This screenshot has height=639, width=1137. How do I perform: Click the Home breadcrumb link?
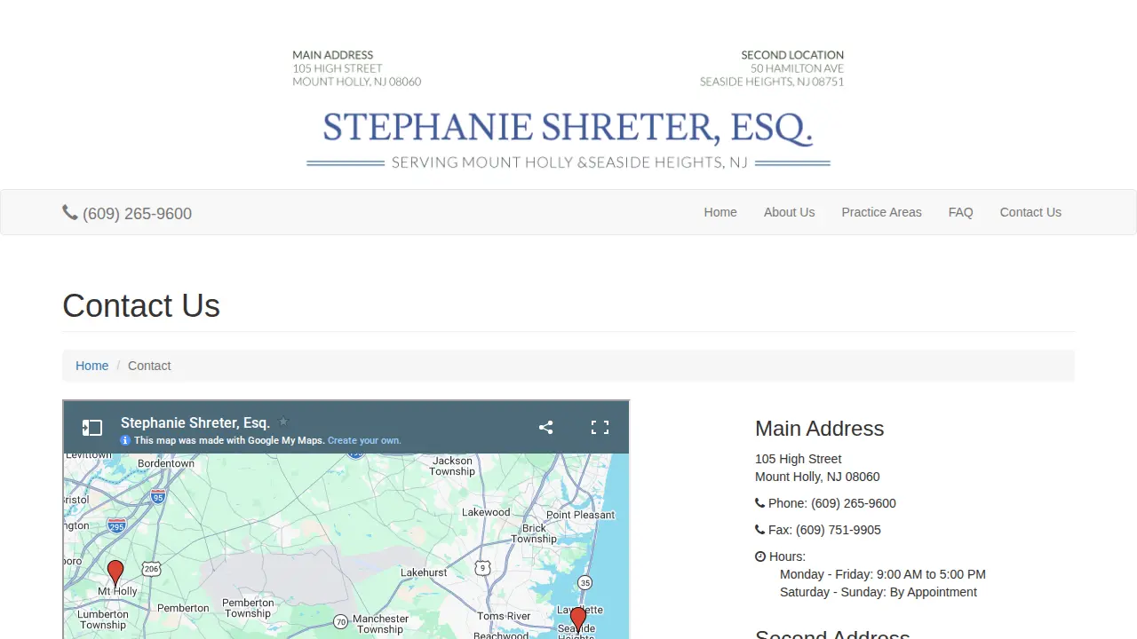pos(91,366)
